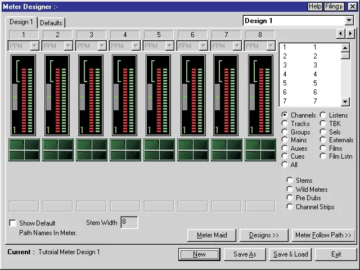This screenshot has height=270, width=360.
Task: Click the green quad panel below meter 1
Action: click(x=24, y=150)
